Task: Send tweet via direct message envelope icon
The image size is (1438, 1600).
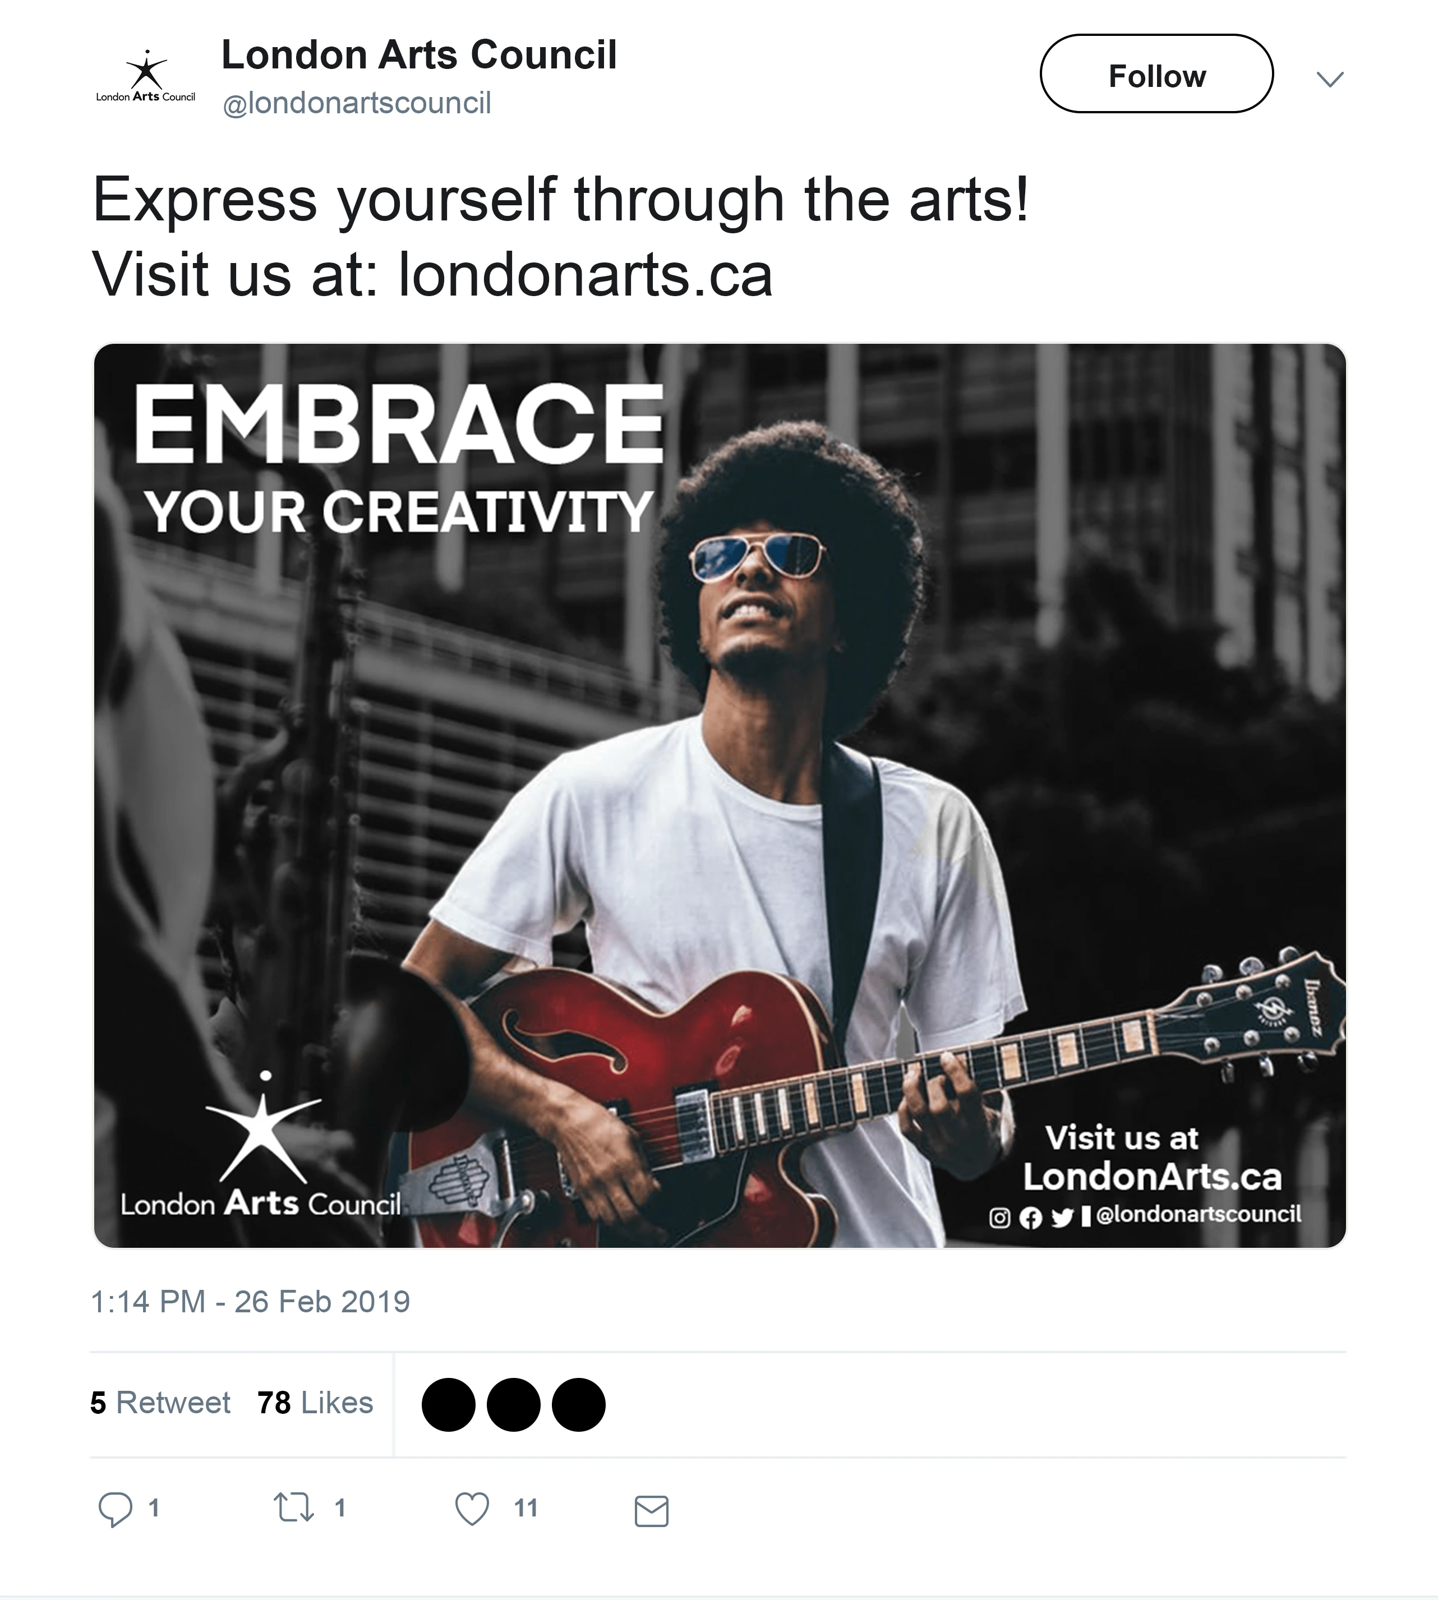Action: pos(651,1511)
